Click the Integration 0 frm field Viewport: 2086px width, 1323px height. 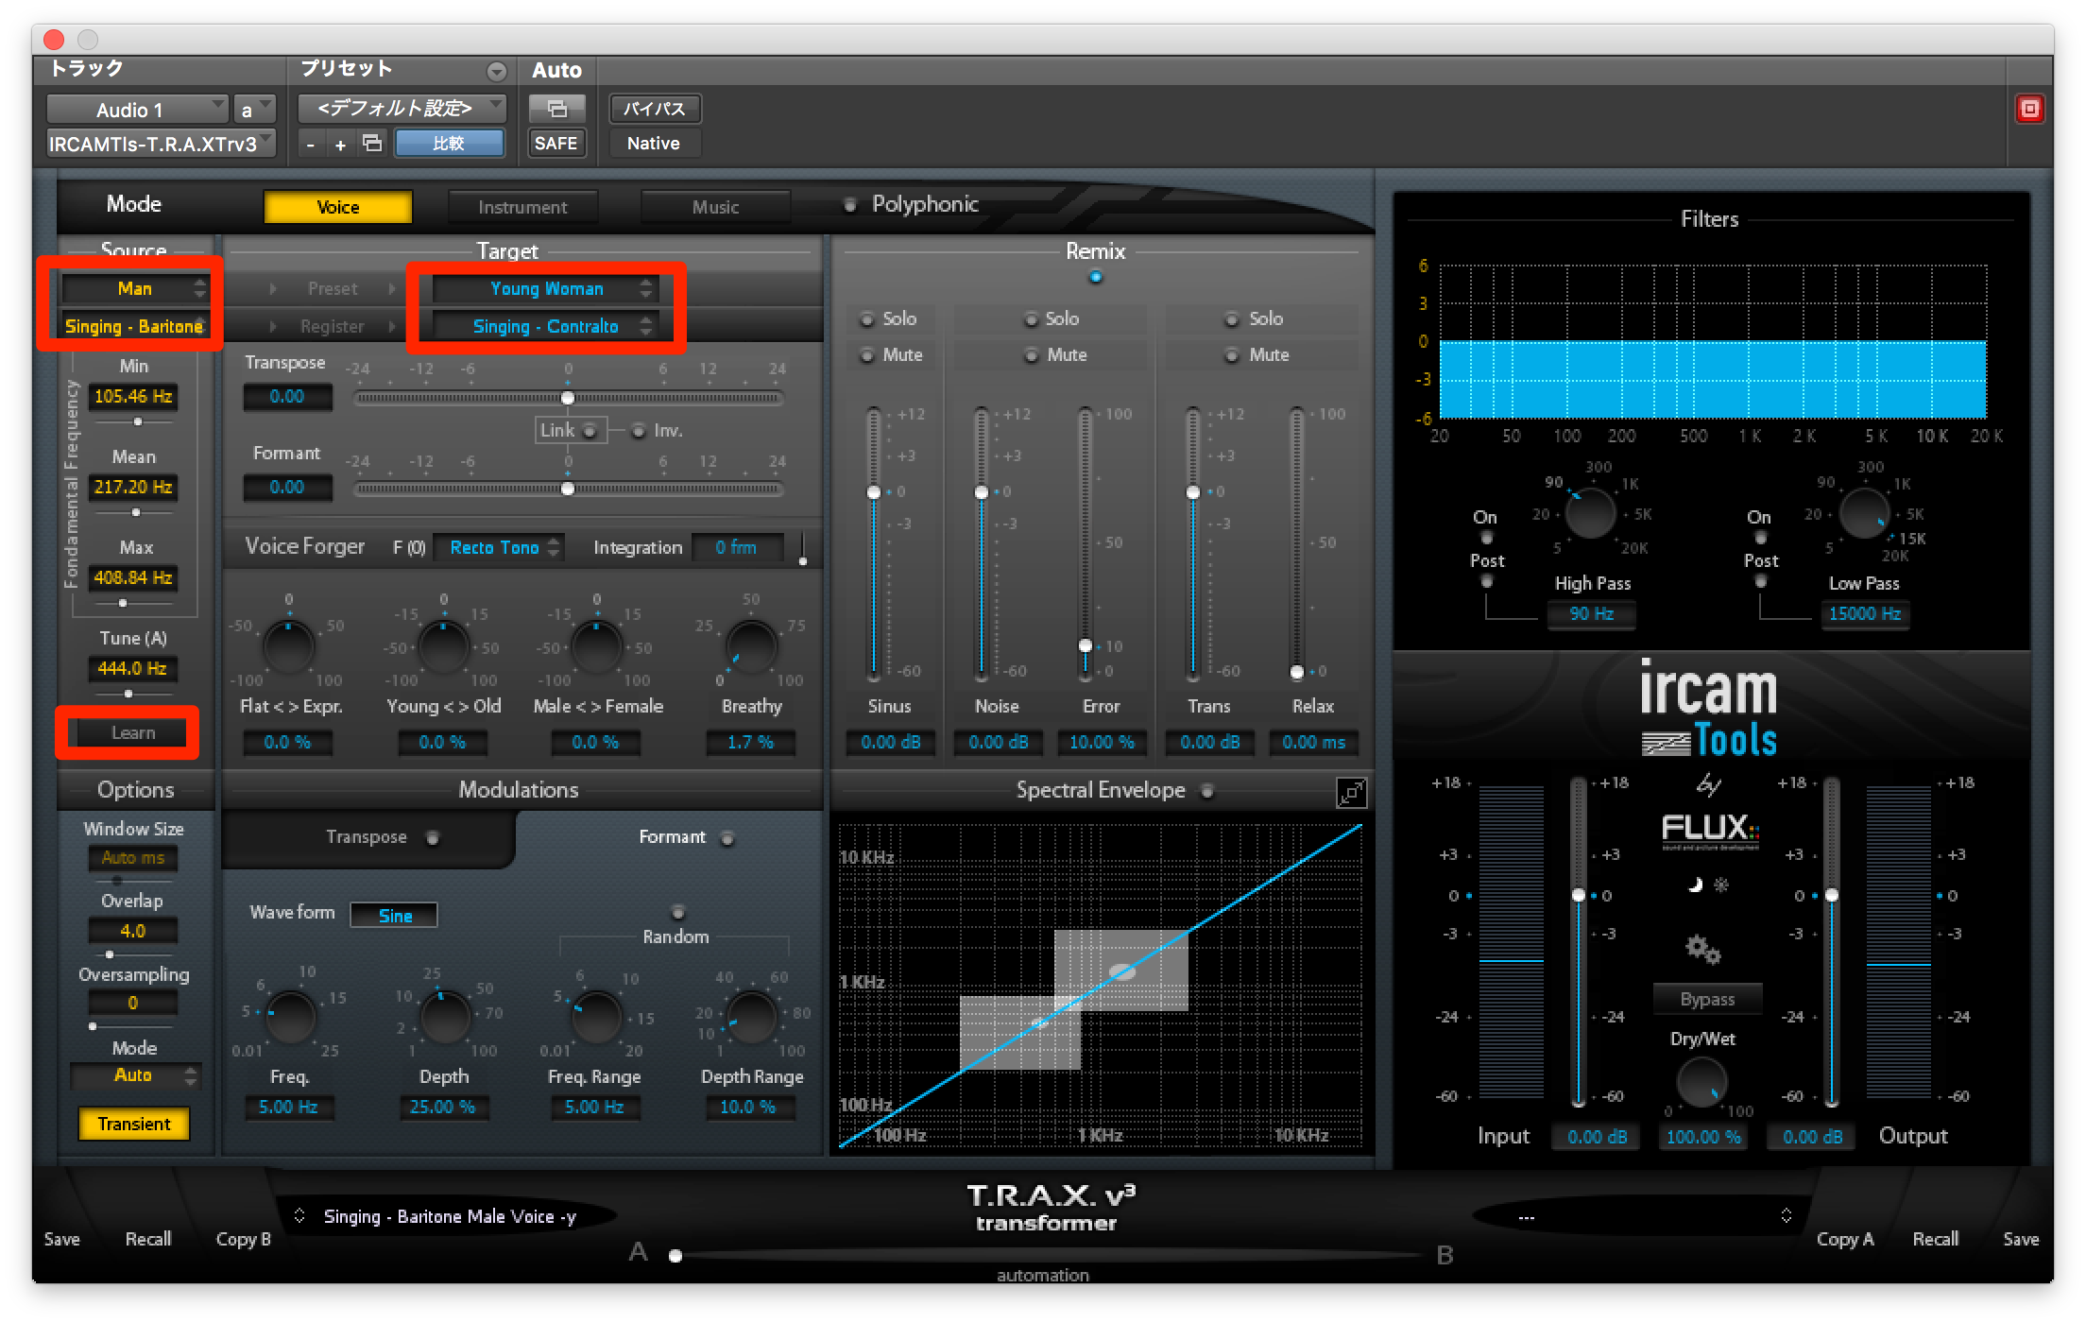click(737, 547)
